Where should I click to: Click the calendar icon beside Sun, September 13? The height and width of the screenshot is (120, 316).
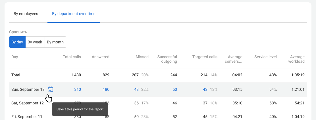pos(51,89)
